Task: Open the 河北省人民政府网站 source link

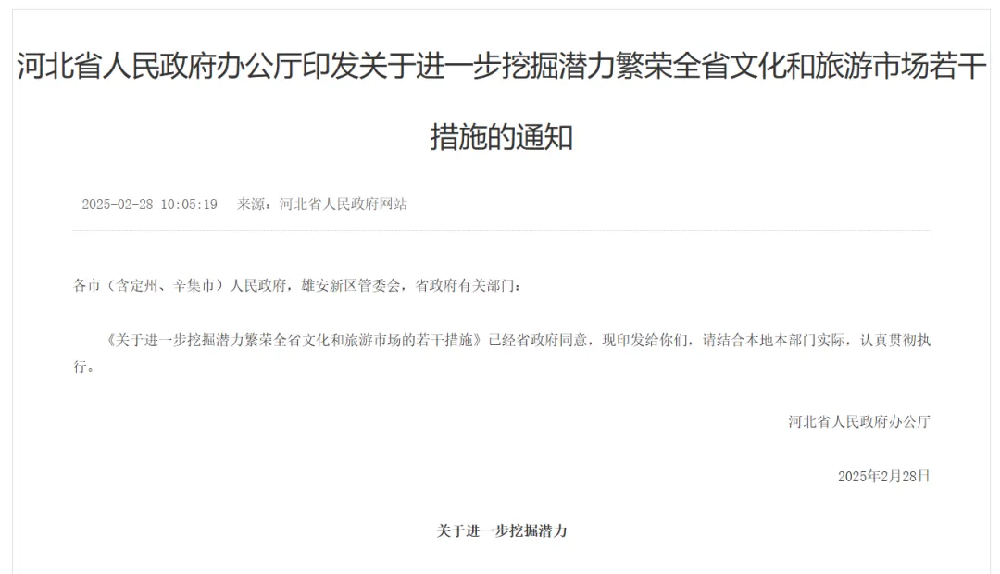Action: click(x=344, y=204)
